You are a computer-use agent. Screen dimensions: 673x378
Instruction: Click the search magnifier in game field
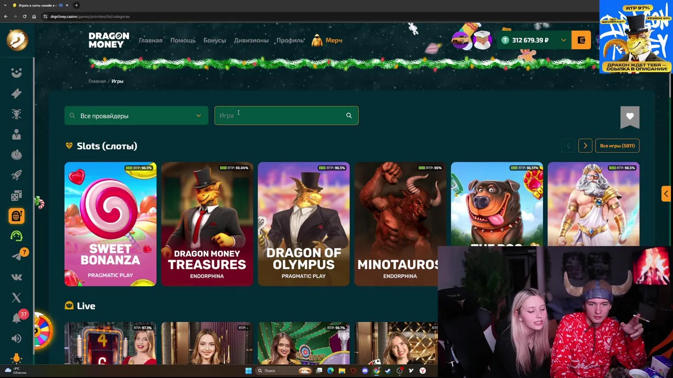coord(349,115)
